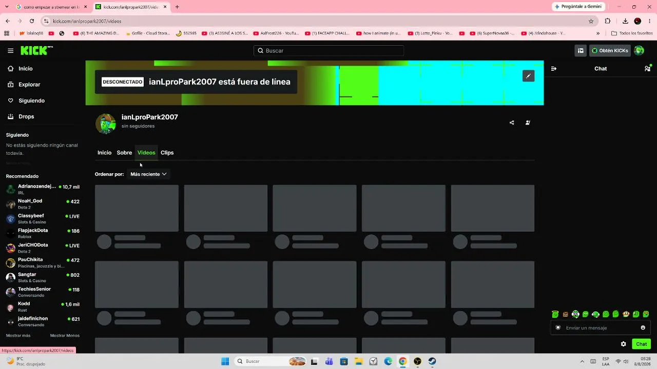This screenshot has height=369, width=657.
Task: Collapse the chat panel with the arrow icon
Action: (x=554, y=69)
